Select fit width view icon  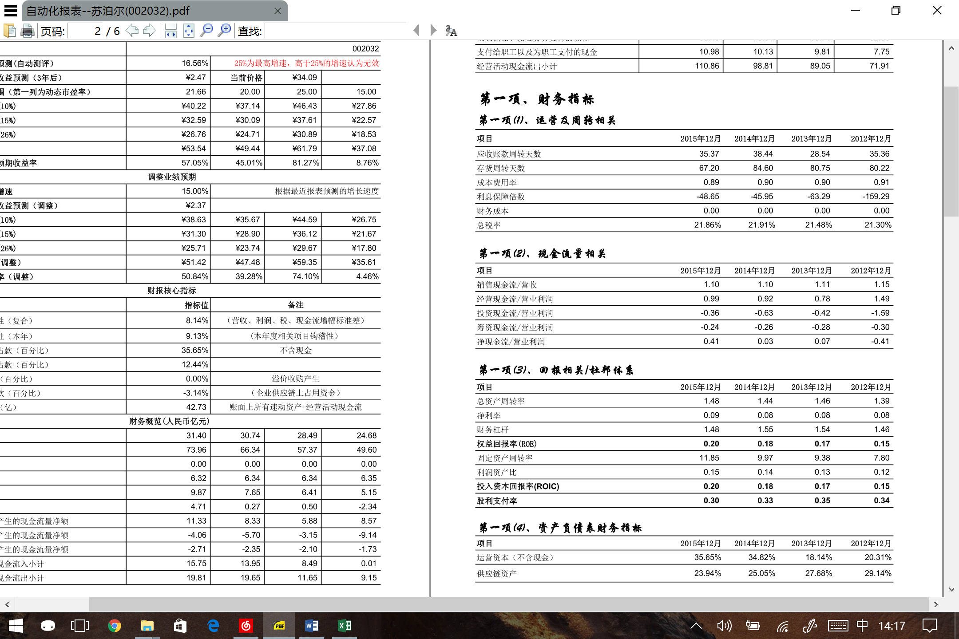coord(171,31)
